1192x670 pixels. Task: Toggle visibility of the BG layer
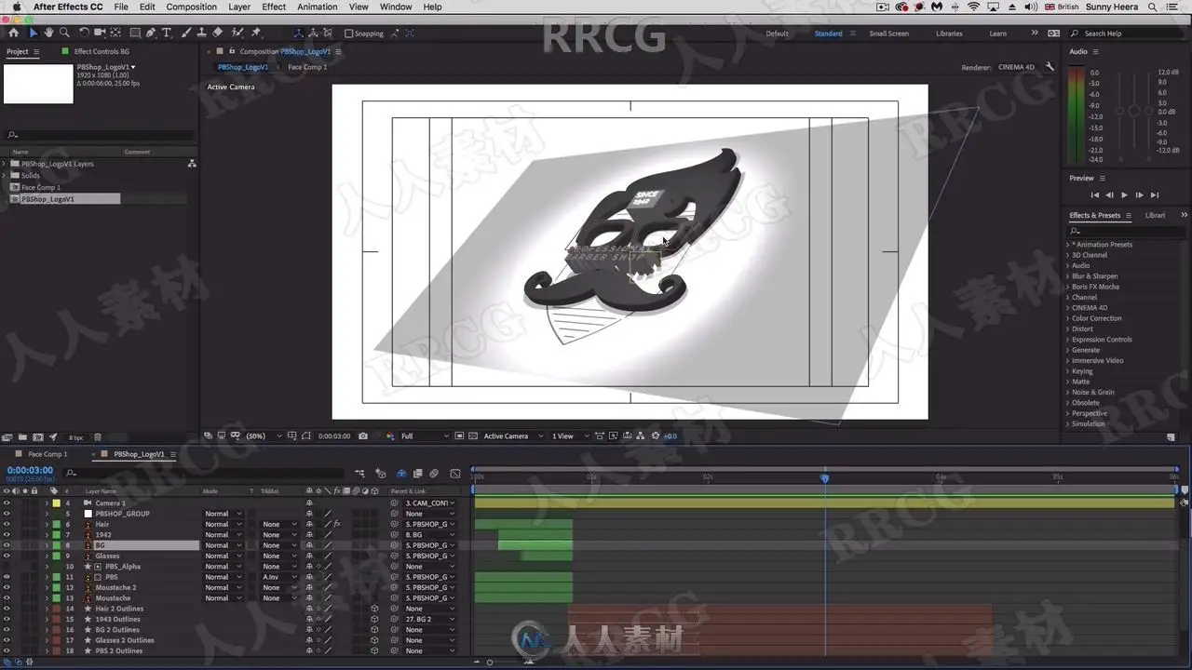[x=7, y=545]
